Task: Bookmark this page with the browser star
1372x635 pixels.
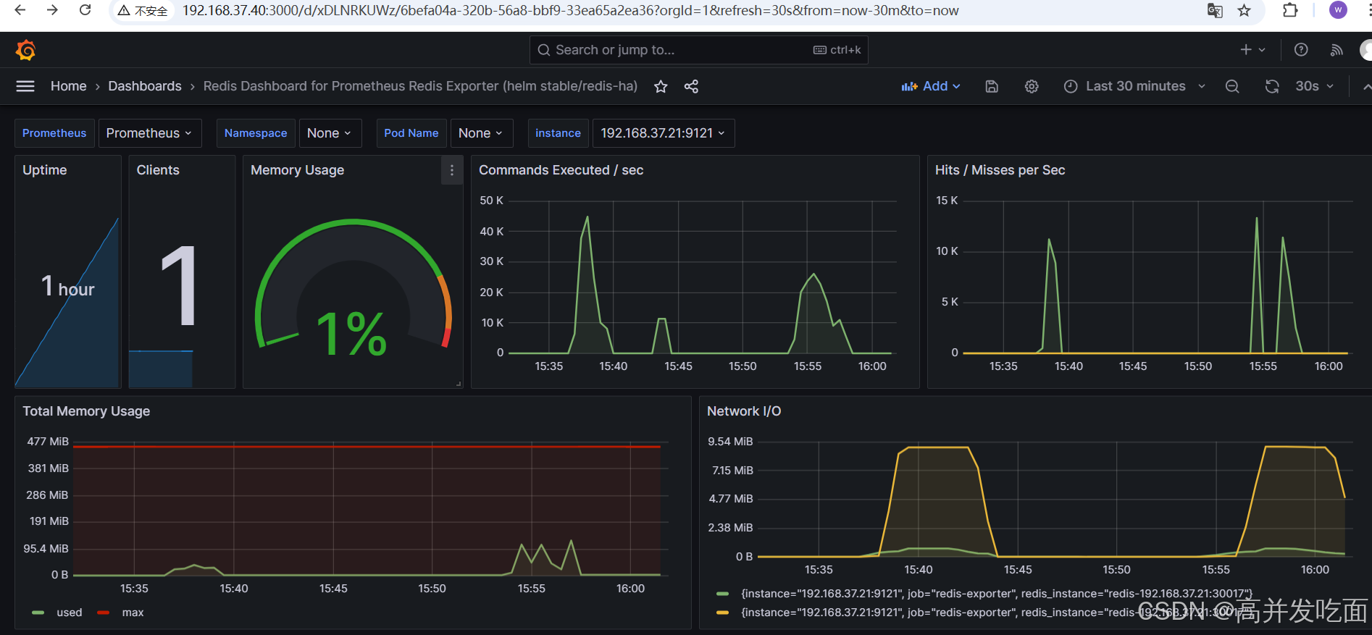Action: click(x=1244, y=11)
